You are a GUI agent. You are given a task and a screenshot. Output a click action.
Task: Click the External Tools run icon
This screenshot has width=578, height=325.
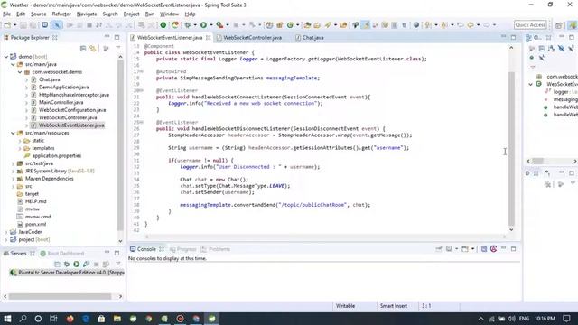tap(219, 25)
